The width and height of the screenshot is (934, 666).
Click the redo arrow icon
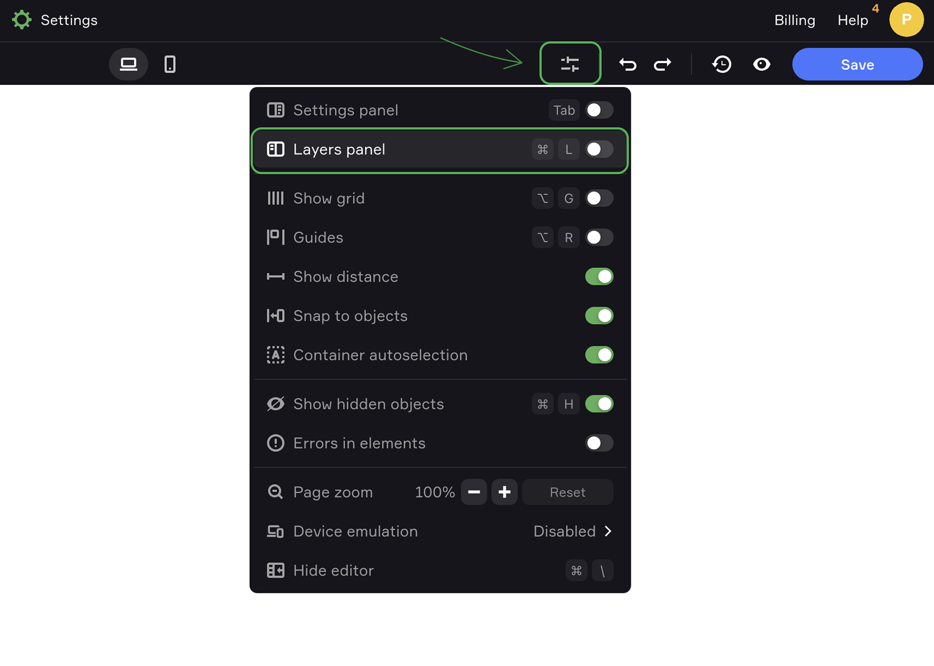pyautogui.click(x=662, y=64)
